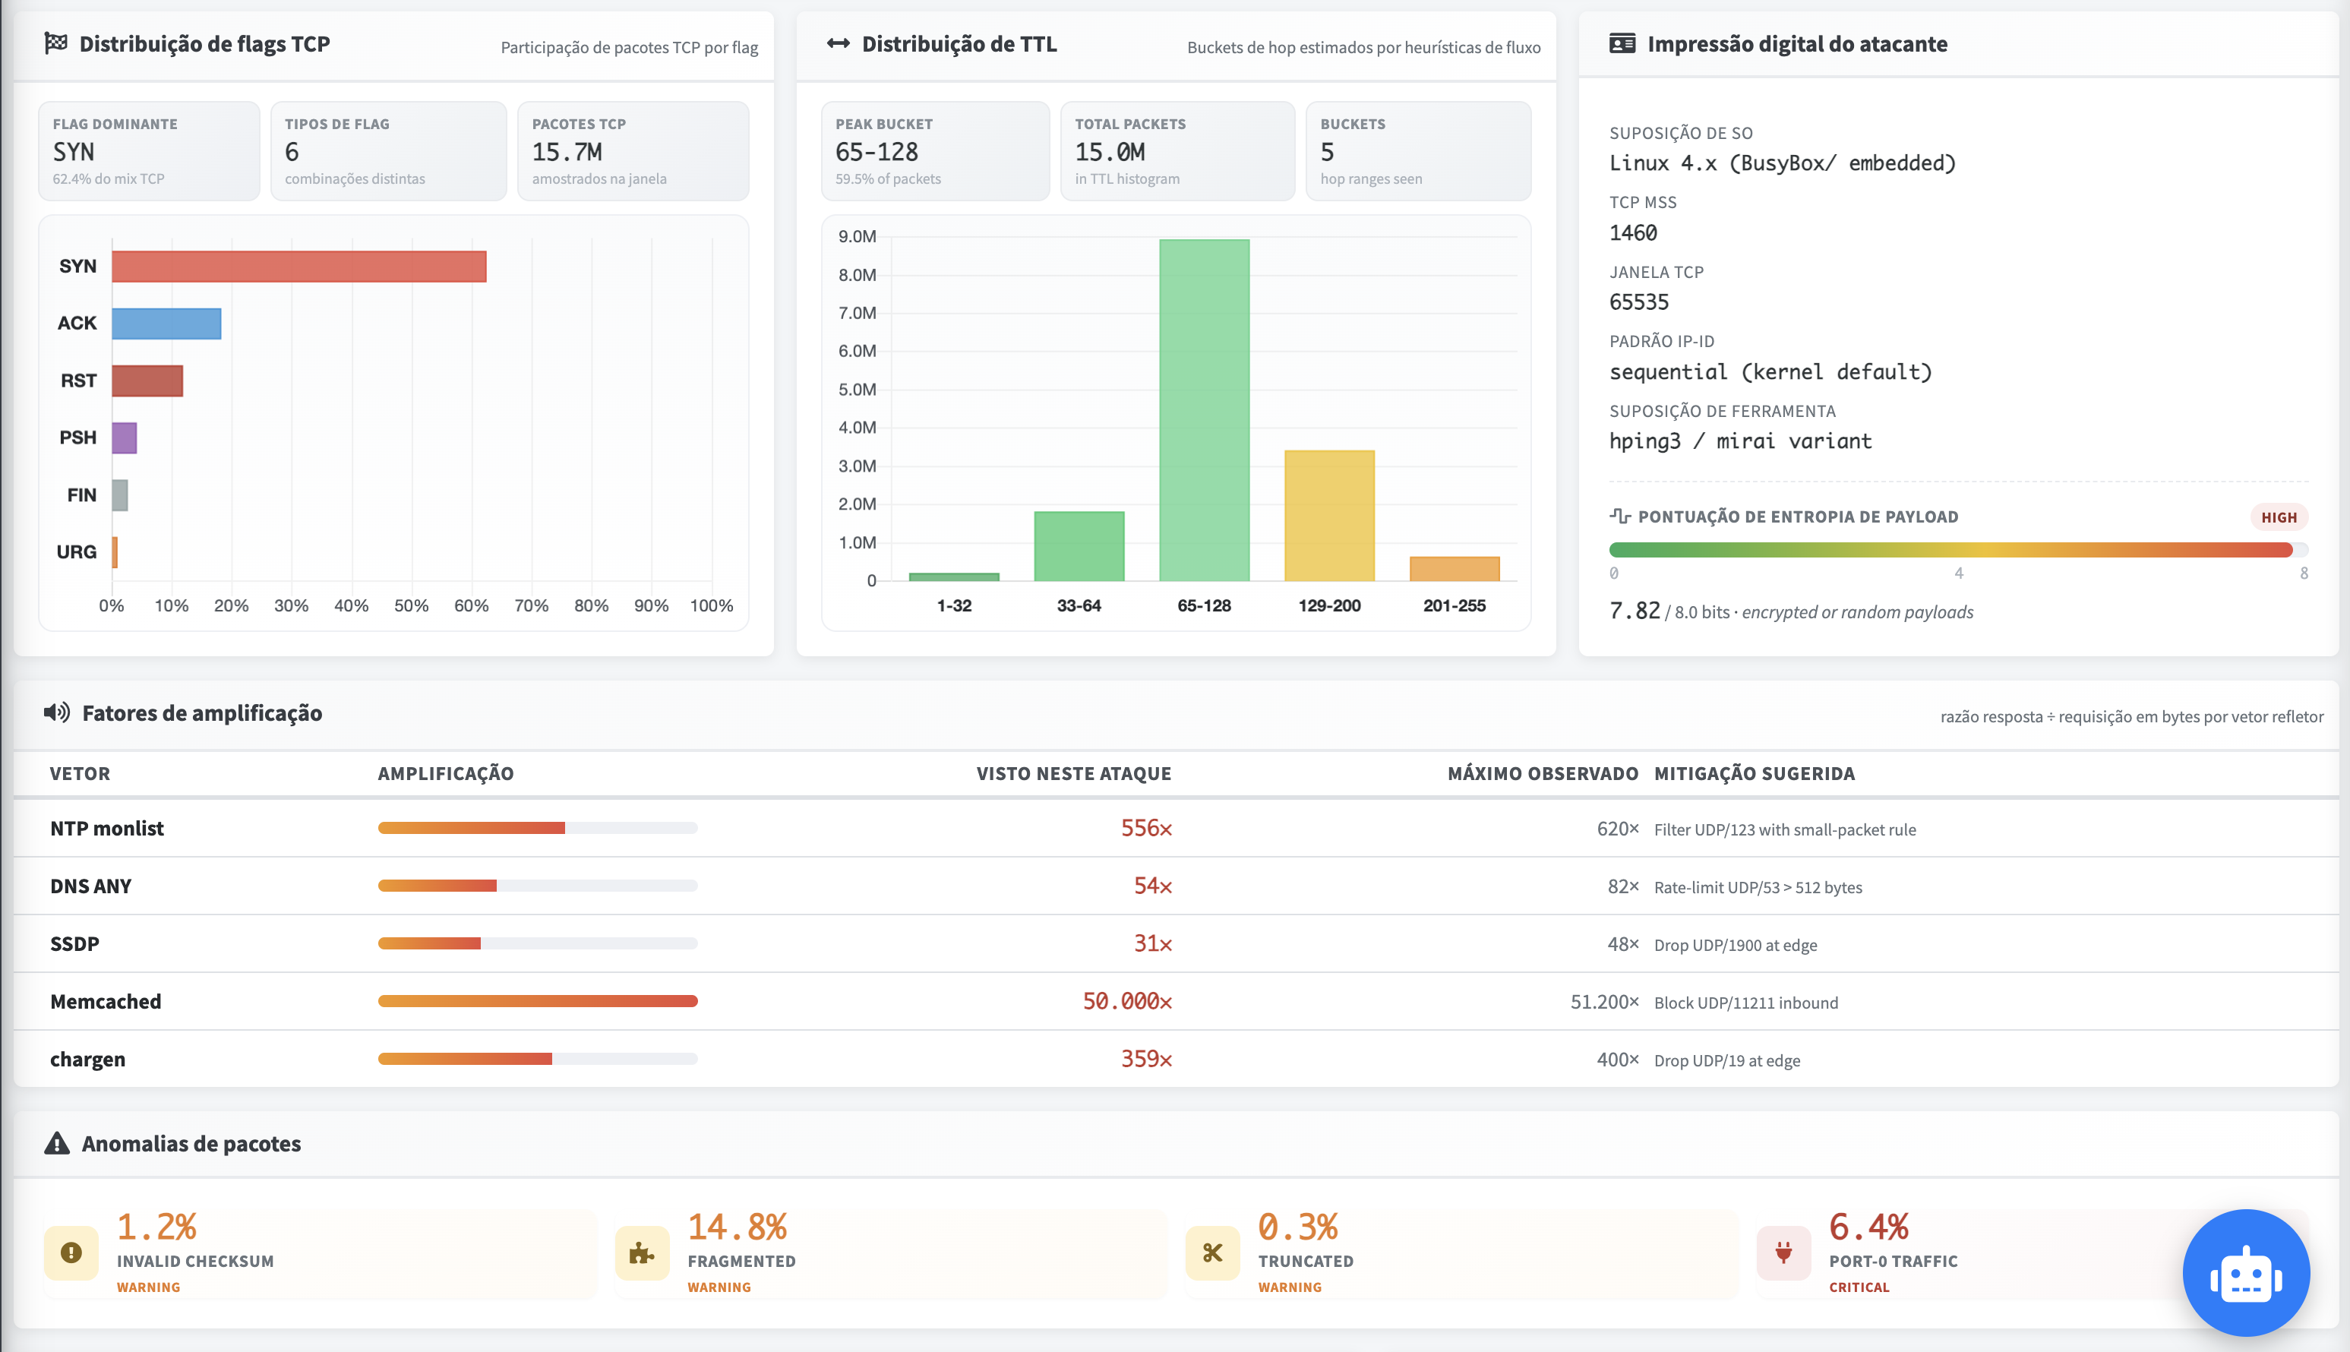This screenshot has height=1352, width=2350.
Task: Click the TCP flags checkered flag icon
Action: click(x=55, y=43)
